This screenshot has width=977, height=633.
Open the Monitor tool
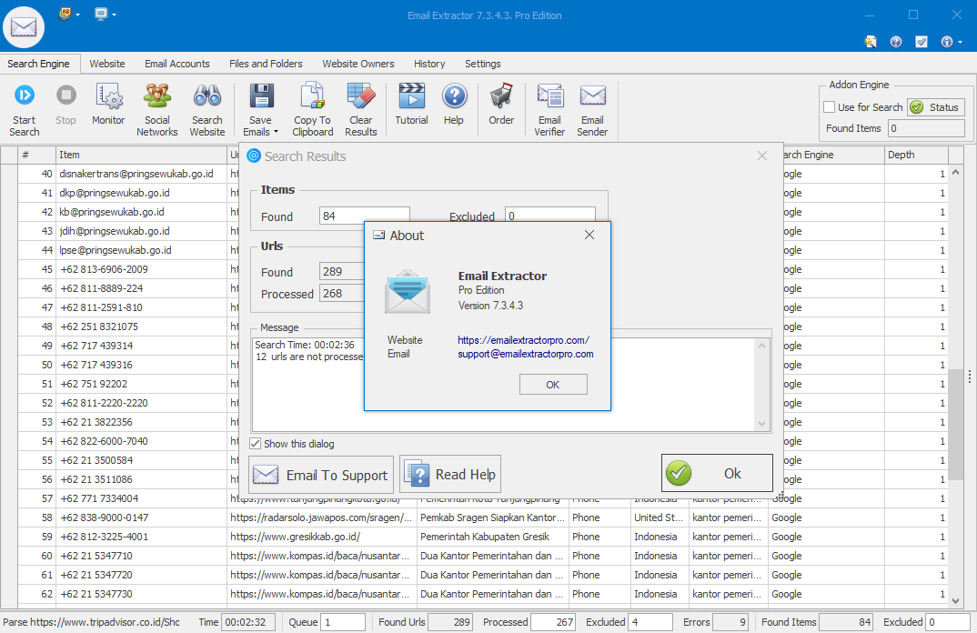[108, 105]
